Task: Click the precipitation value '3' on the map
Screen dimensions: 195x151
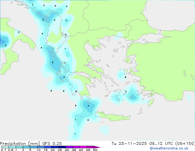Action: tap(53, 63)
